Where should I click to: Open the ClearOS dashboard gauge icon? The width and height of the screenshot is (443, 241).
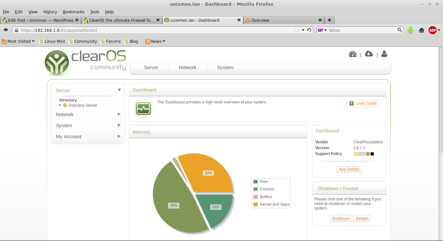pyautogui.click(x=353, y=54)
